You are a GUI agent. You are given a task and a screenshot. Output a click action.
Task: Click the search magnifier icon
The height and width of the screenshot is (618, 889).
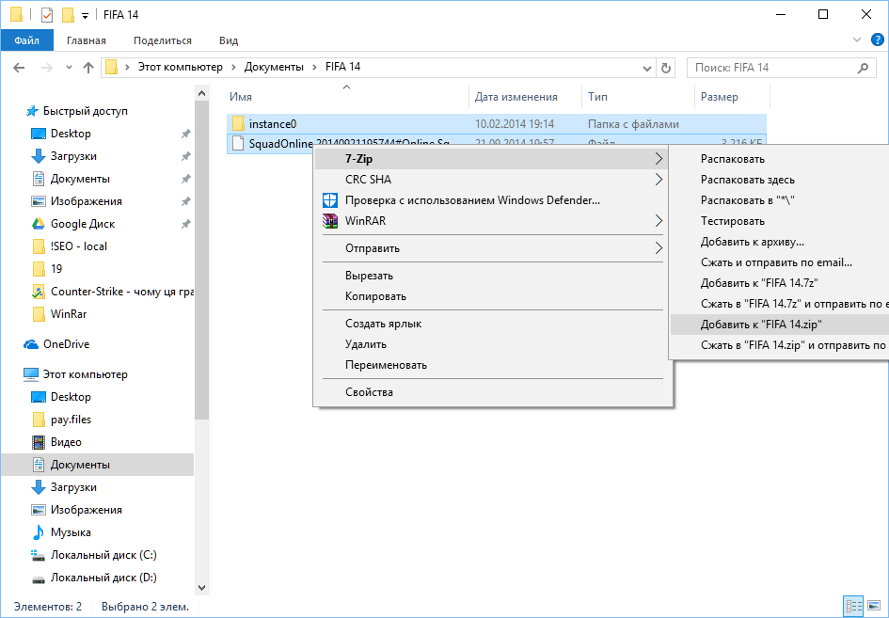863,68
